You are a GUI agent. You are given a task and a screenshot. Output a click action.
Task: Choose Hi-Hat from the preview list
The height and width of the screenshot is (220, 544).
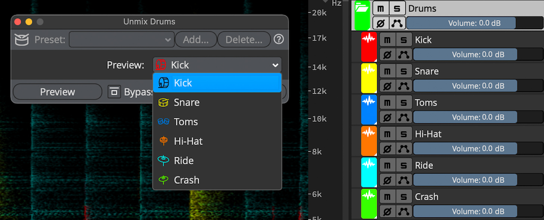[x=217, y=141]
